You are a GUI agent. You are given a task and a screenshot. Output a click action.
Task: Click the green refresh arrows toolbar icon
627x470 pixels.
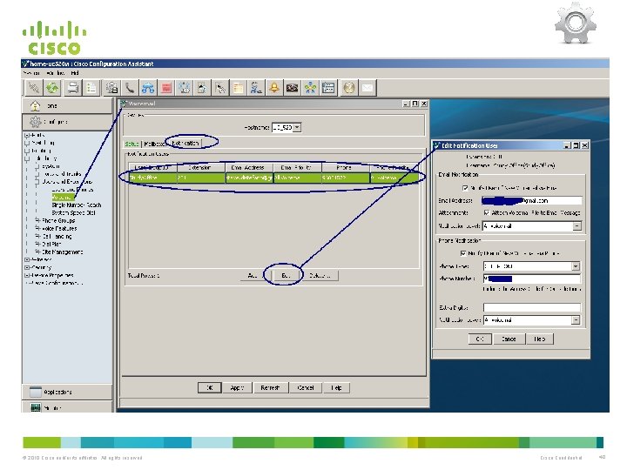coord(52,88)
